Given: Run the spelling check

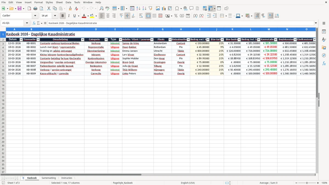Looking at the screenshot, I should coord(107,8).
